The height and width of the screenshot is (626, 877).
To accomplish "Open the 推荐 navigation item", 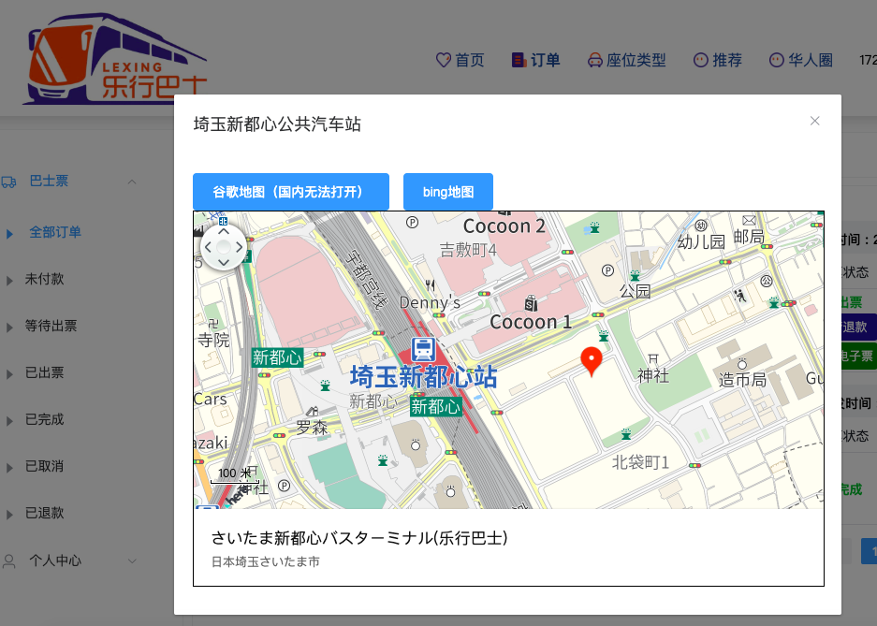I will [718, 60].
